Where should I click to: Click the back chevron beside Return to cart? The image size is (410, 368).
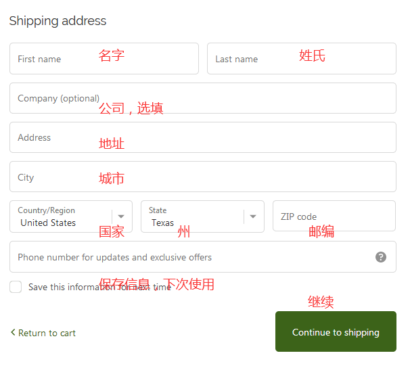(x=13, y=332)
